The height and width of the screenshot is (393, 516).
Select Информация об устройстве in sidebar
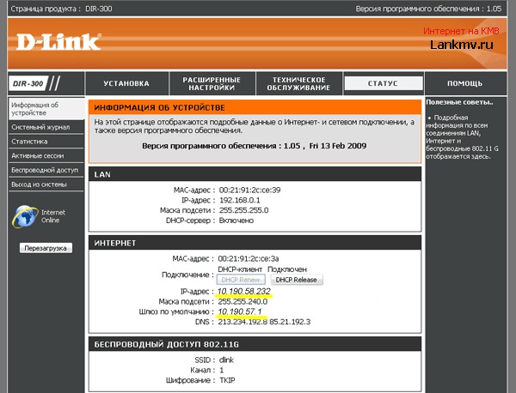click(x=46, y=109)
